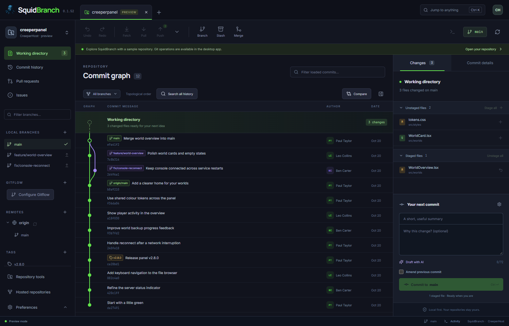Click Search all history button
The height and width of the screenshot is (326, 509).
[x=177, y=94]
